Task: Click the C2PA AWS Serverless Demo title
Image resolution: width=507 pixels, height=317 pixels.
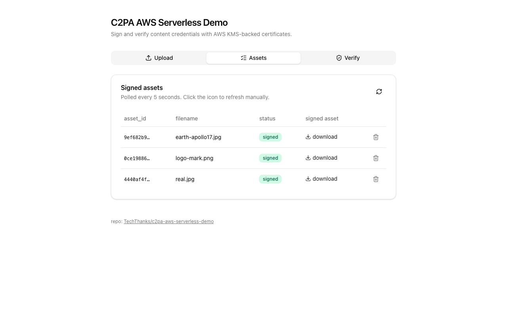Action: tap(169, 23)
